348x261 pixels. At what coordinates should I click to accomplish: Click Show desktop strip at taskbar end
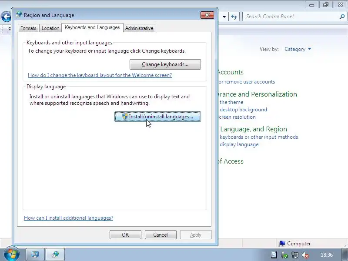345,254
